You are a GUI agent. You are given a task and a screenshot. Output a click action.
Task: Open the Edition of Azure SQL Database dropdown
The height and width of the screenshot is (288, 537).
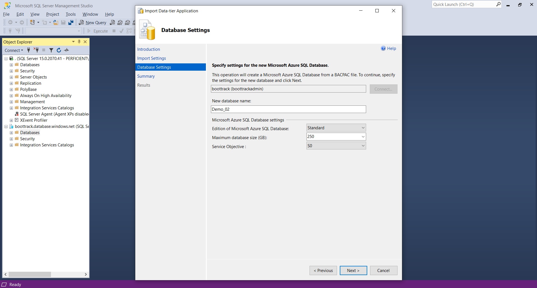pyautogui.click(x=336, y=128)
